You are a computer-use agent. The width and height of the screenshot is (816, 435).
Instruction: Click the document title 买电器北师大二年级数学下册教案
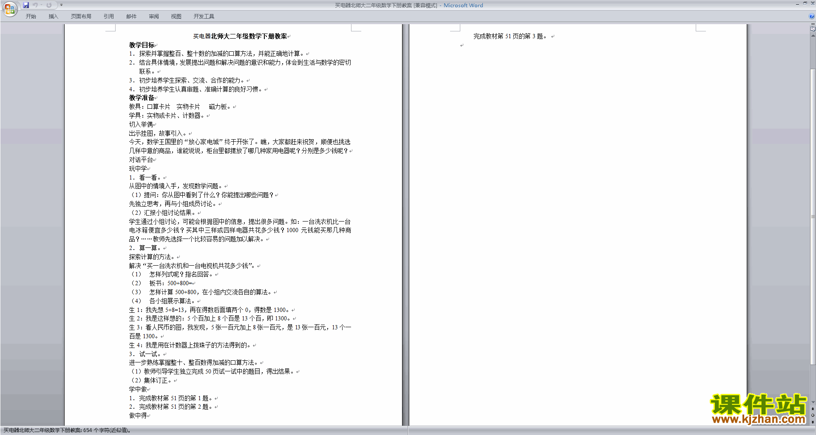click(240, 36)
